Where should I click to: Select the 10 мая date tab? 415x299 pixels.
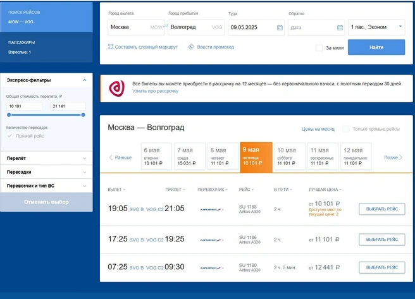tap(290, 157)
